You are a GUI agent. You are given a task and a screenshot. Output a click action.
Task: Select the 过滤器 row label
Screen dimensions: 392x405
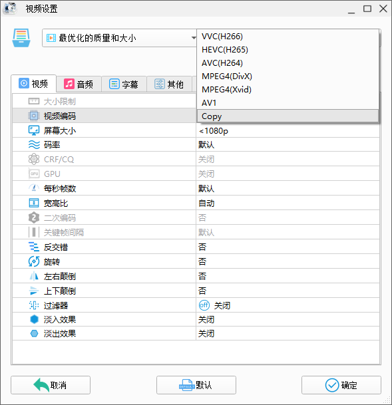[x=56, y=305]
